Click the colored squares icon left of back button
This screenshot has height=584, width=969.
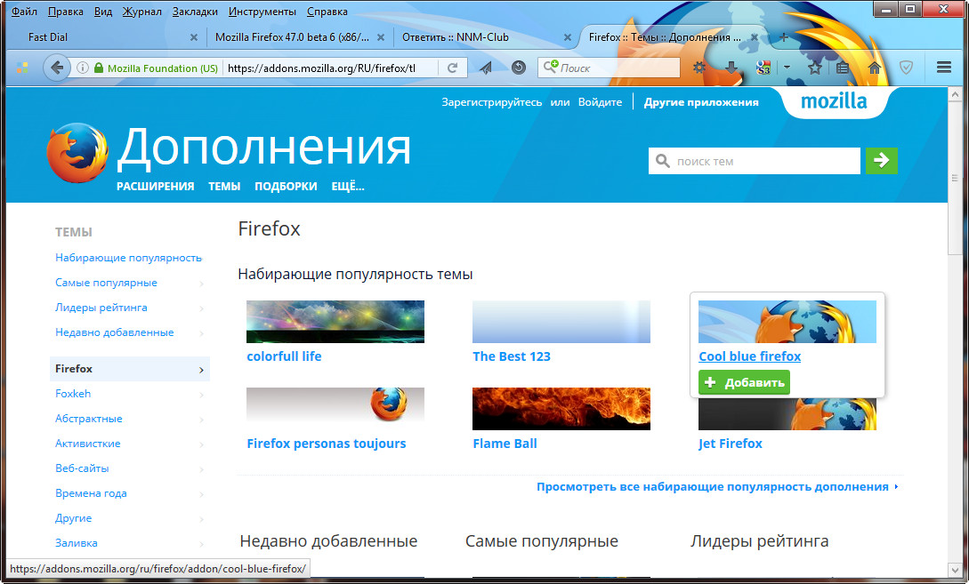pyautogui.click(x=22, y=68)
